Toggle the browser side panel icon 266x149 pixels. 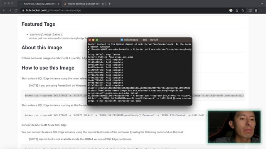[250, 10]
